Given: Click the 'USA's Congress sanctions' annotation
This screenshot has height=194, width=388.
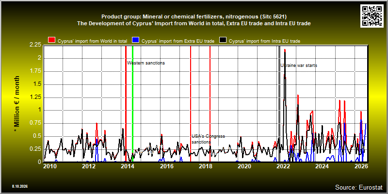Looking at the screenshot, I should pyautogui.click(x=208, y=139).
